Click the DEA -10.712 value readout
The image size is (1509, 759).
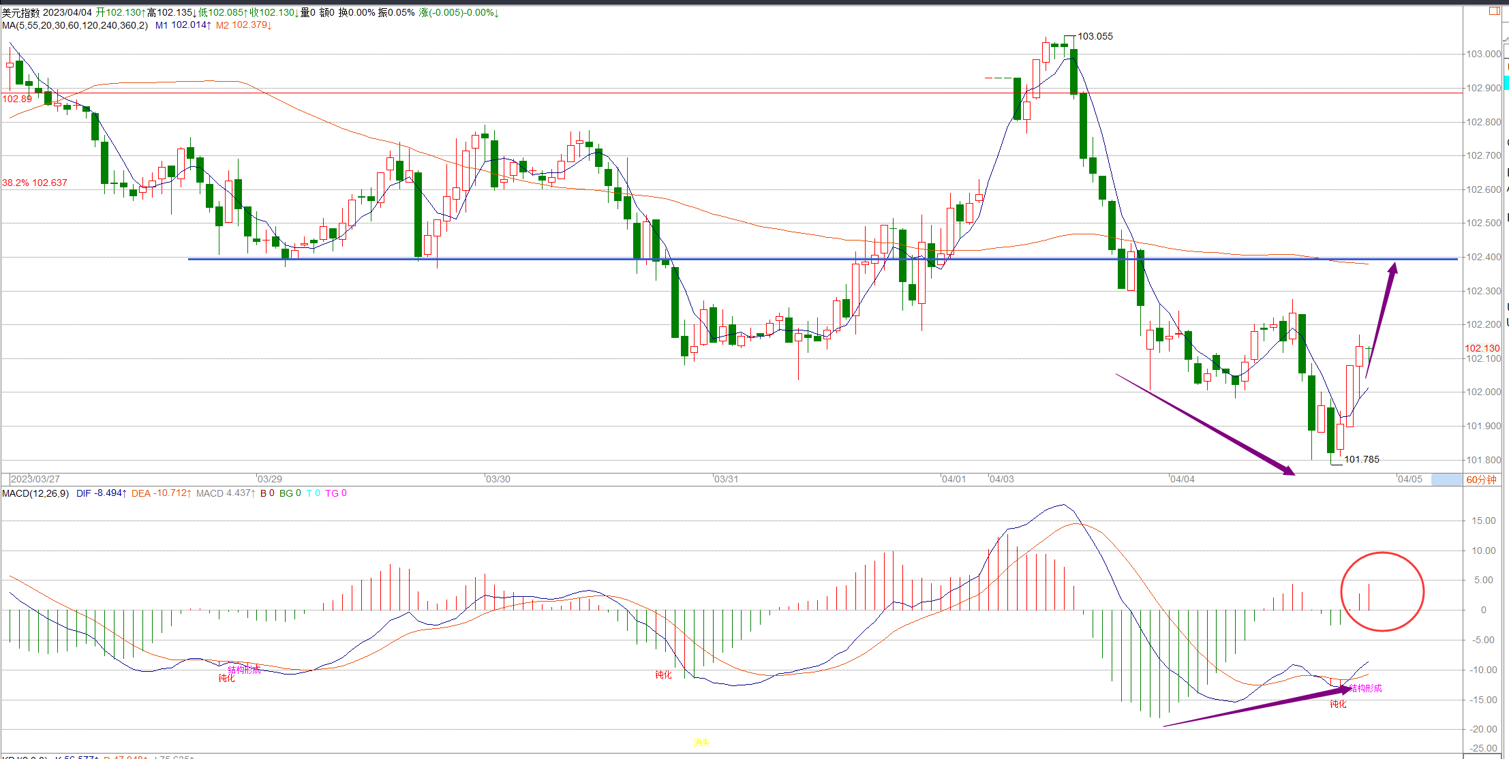point(161,493)
